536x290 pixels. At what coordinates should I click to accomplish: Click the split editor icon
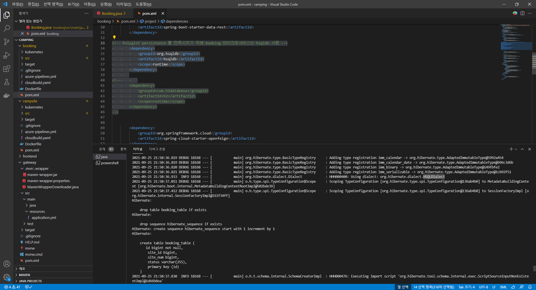point(522,13)
